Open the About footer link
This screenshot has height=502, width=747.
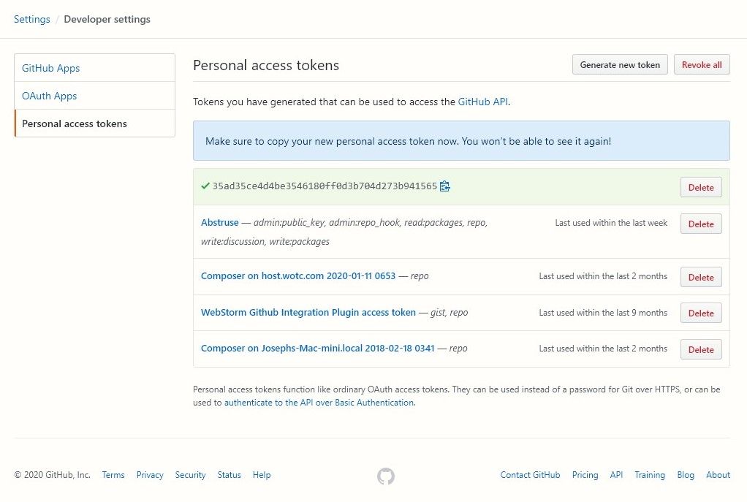pos(718,475)
